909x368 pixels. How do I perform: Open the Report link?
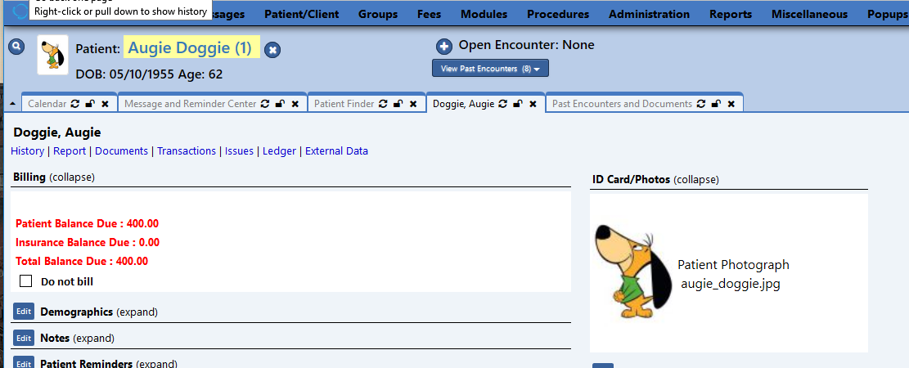(70, 150)
